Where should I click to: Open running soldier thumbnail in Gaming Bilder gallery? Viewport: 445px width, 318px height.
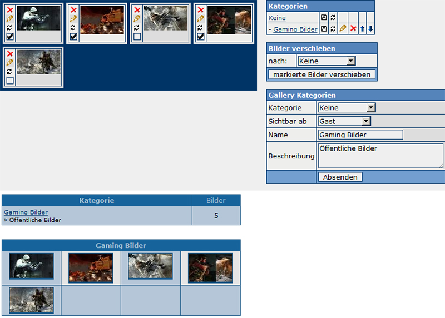tap(32, 300)
